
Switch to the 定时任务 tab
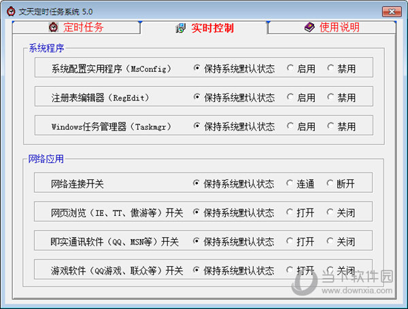pyautogui.click(x=76, y=28)
